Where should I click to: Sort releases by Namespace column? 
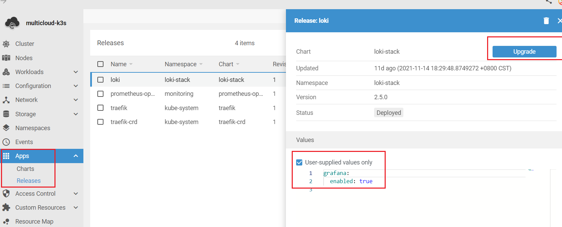pos(181,64)
